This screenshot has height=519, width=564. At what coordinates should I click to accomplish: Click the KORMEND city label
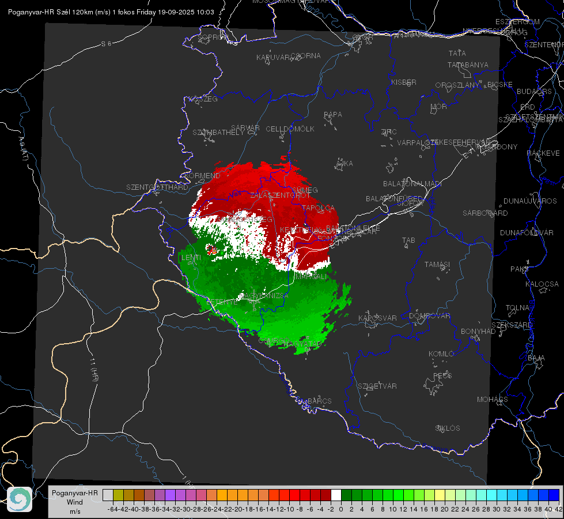202,176
